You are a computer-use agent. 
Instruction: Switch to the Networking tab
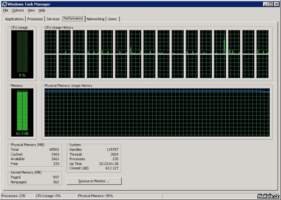coord(95,19)
